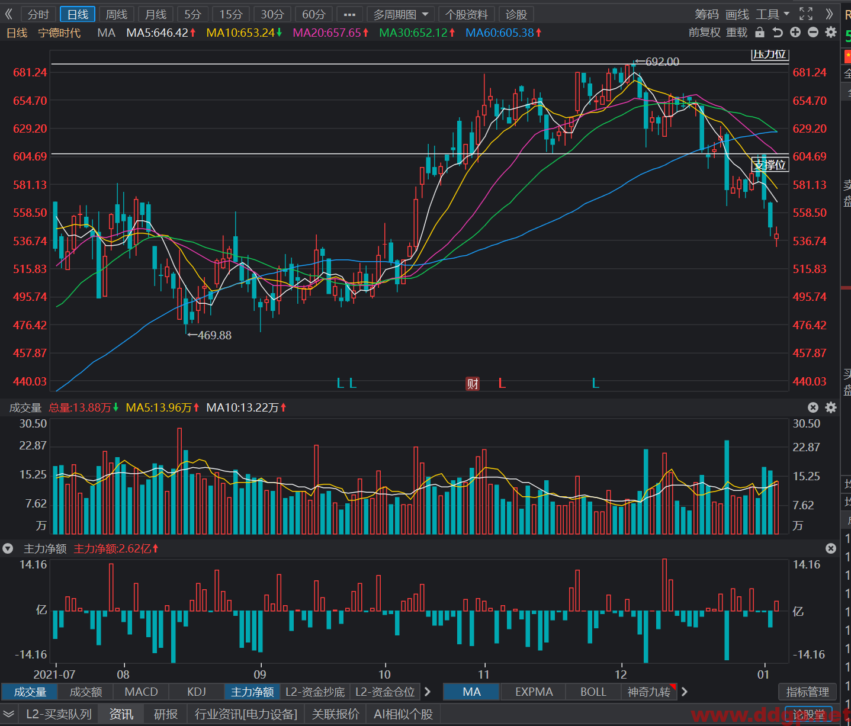This screenshot has width=851, height=726.
Task: Click the lock icon next to 重载
Action: pyautogui.click(x=760, y=33)
